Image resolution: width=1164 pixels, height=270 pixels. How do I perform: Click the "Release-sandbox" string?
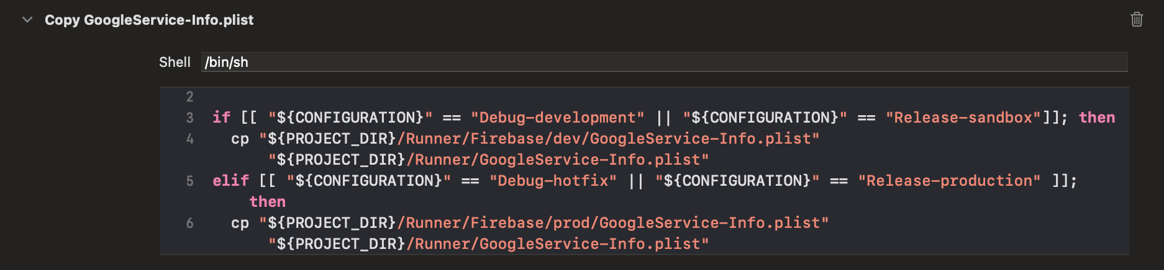point(963,118)
